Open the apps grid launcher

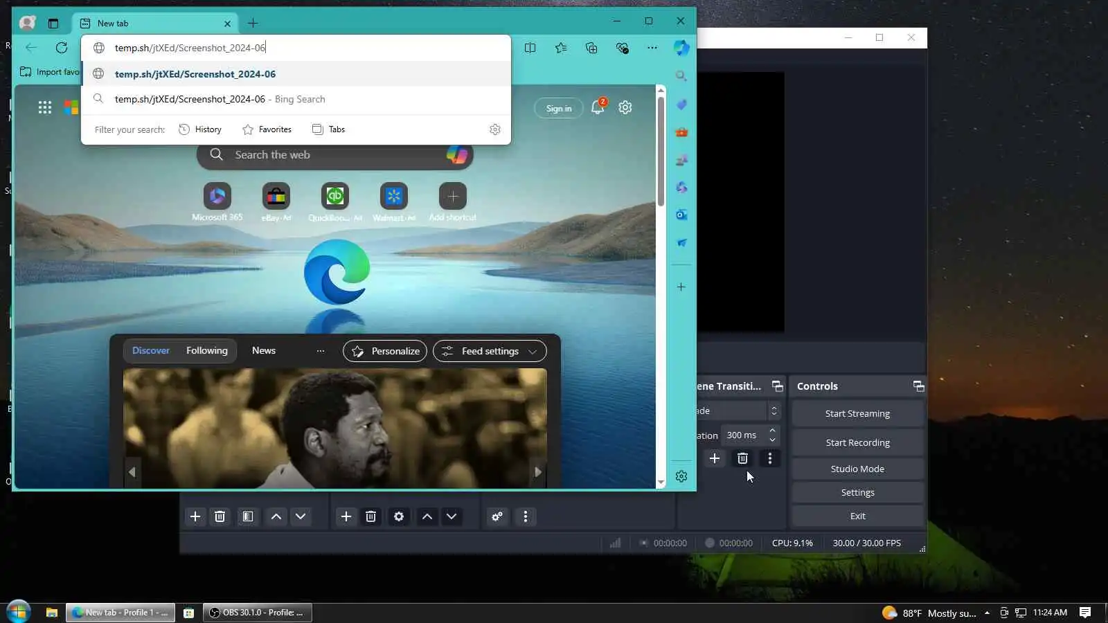pos(45,107)
